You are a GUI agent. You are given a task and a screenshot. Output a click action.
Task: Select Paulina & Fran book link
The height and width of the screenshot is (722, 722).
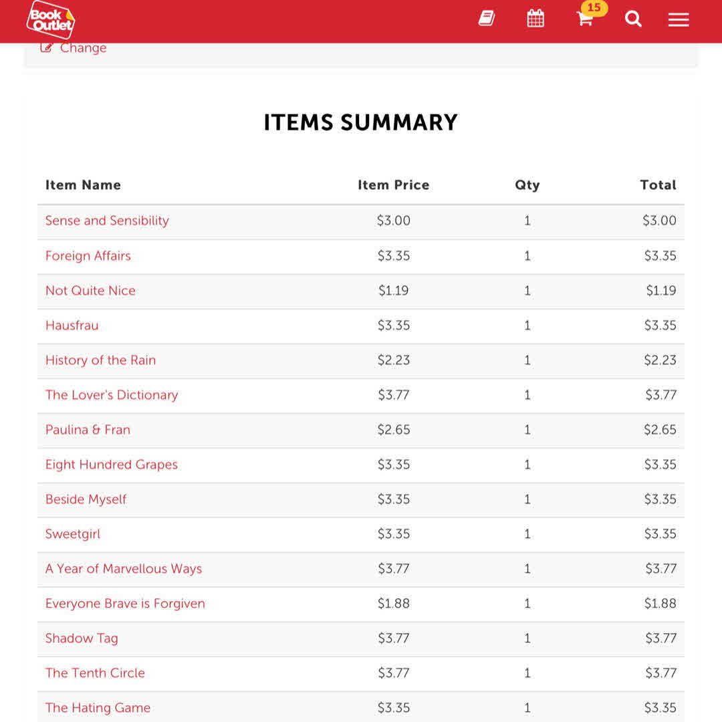[x=88, y=429]
